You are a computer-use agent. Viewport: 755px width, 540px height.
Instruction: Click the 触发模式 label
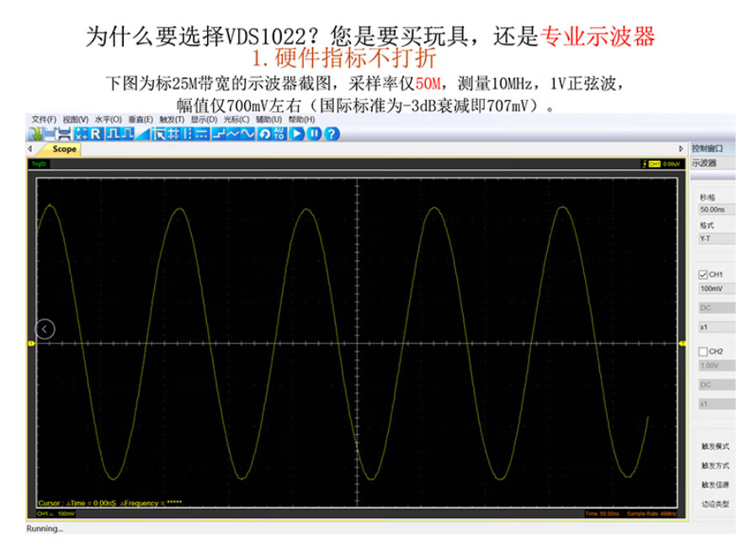[715, 447]
